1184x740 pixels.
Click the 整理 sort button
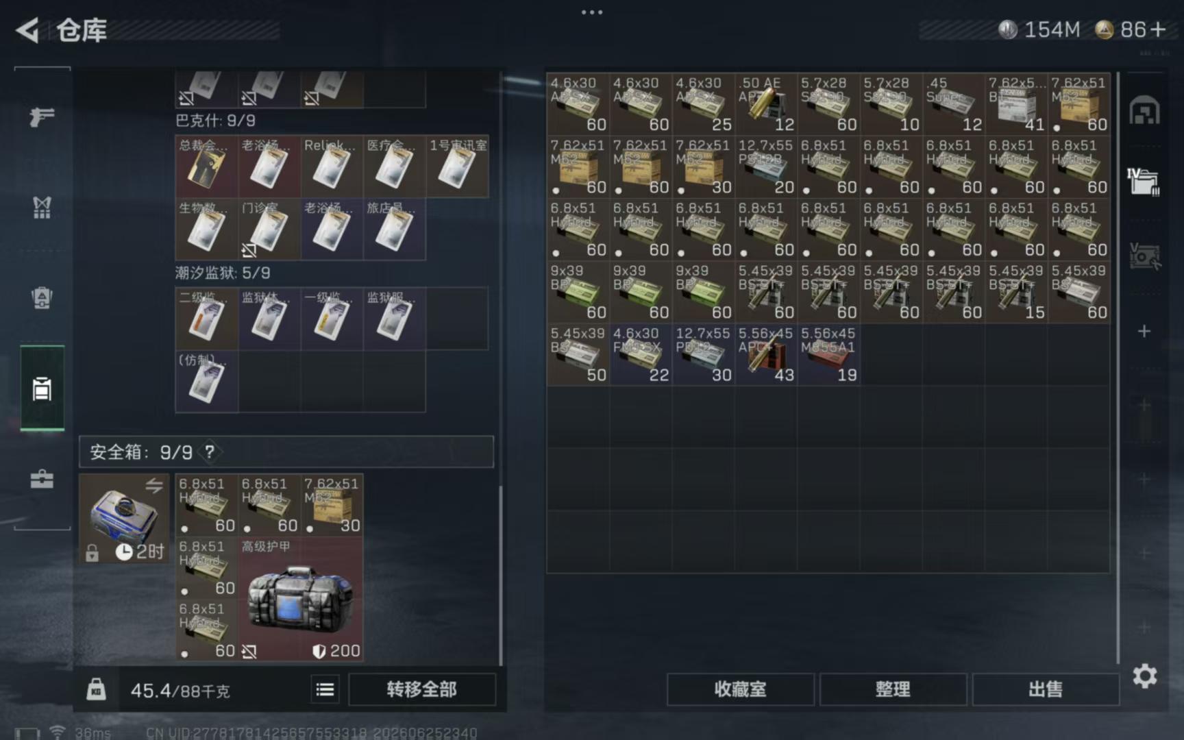893,689
